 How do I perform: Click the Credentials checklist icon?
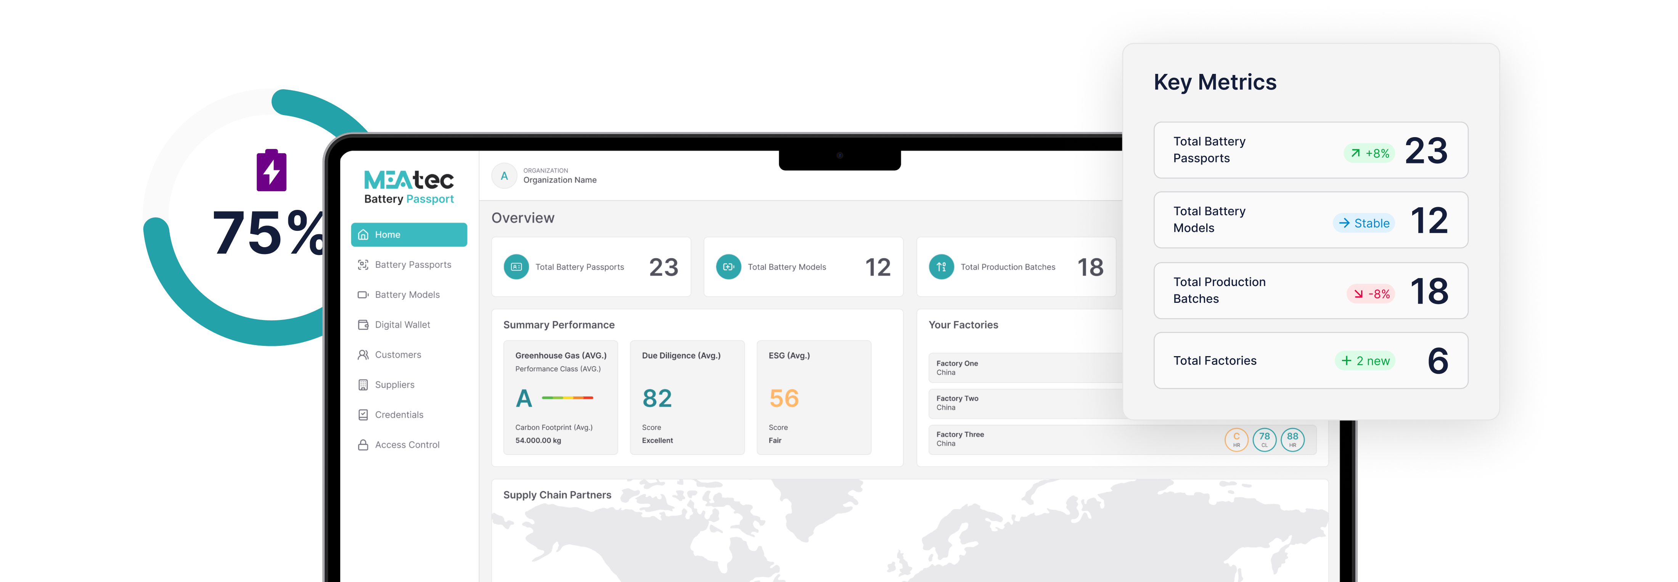(x=363, y=414)
